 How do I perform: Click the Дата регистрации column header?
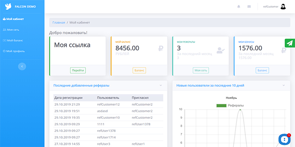[68, 98]
